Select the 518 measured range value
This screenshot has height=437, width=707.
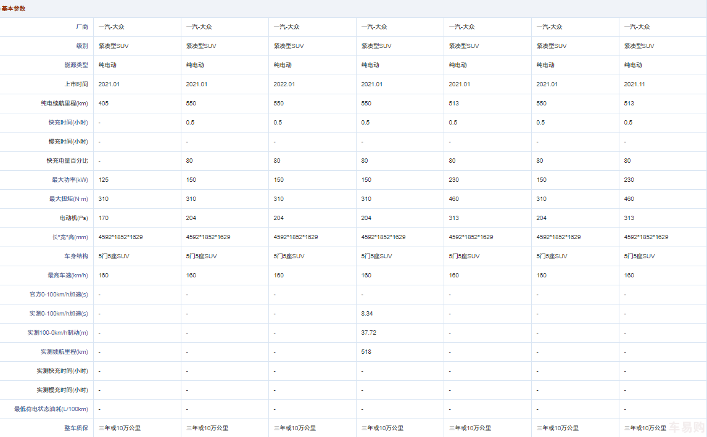366,352
